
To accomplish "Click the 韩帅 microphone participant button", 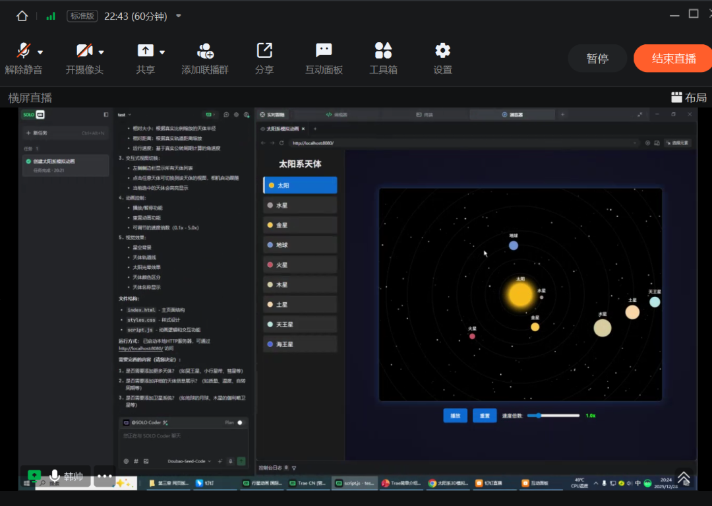I will coord(66,476).
